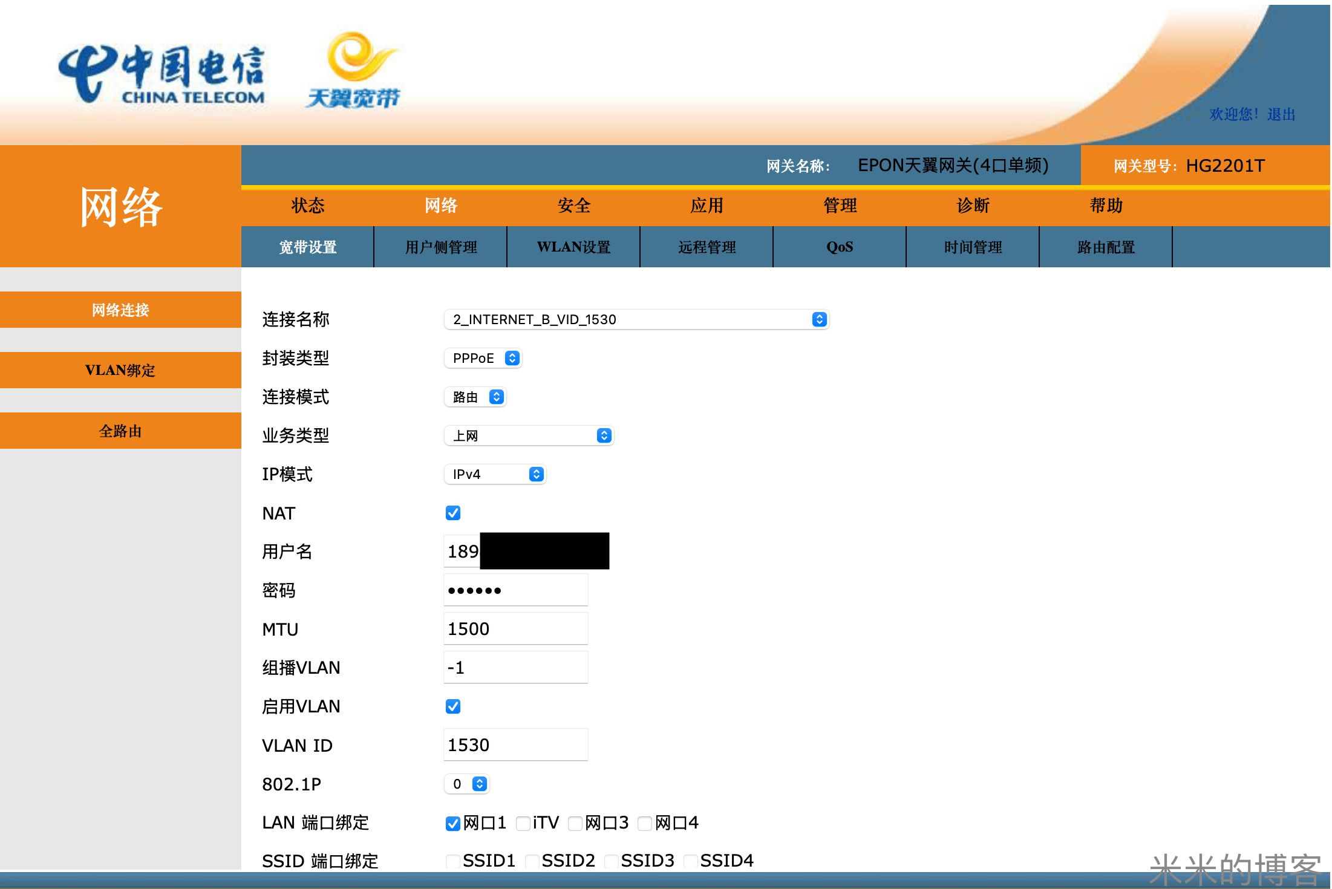Enable the iTV port binding checkbox
The image size is (1332, 889).
point(523,823)
